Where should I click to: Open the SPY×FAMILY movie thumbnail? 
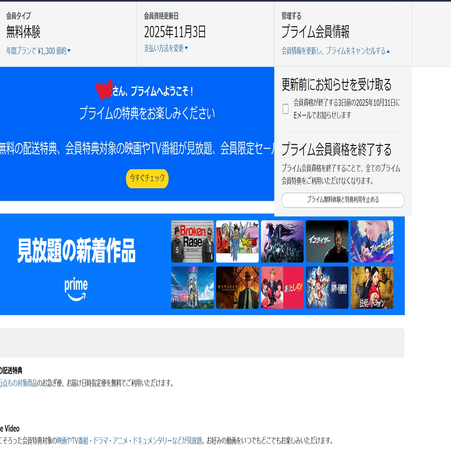(327, 288)
